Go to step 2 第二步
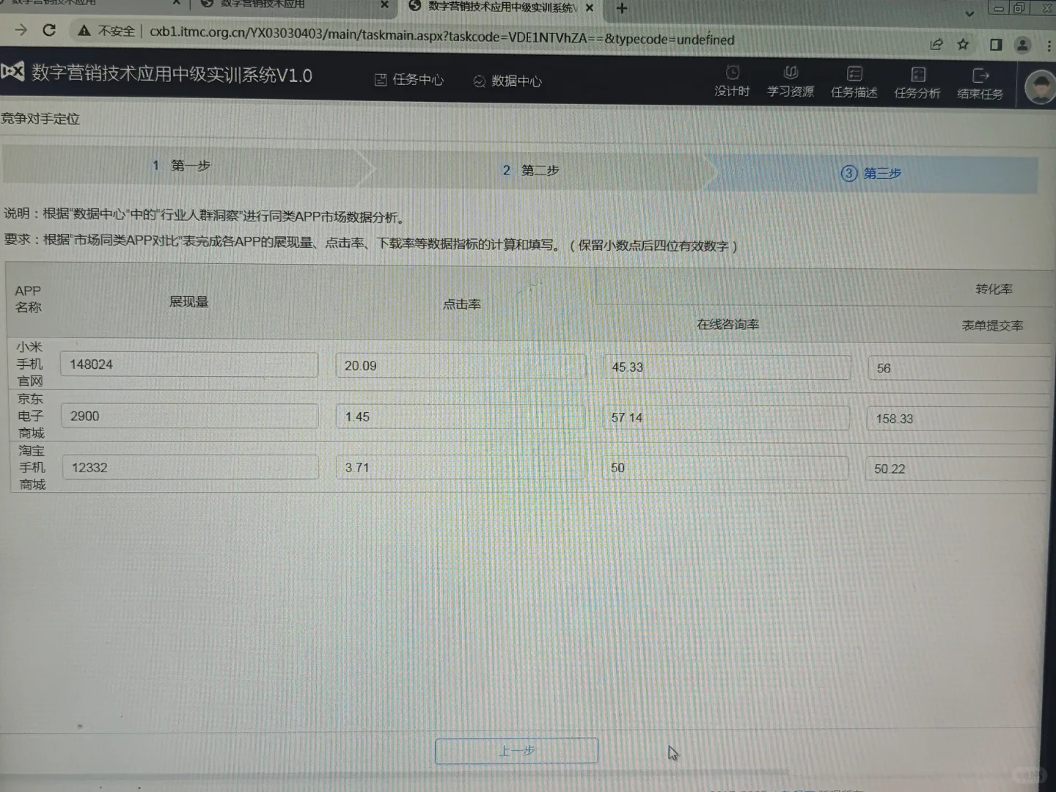The height and width of the screenshot is (792, 1056). tap(531, 170)
